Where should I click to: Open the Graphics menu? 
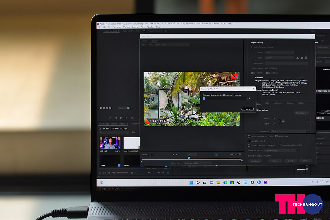click(135, 27)
